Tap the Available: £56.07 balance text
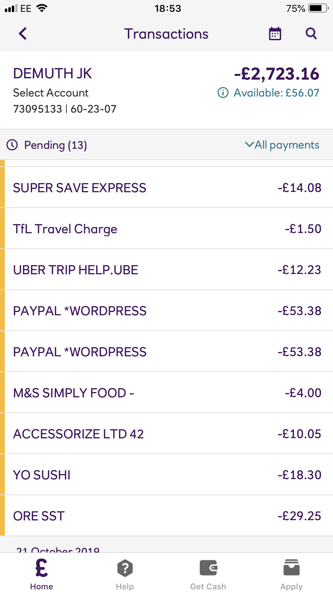The width and height of the screenshot is (333, 592). 276,93
